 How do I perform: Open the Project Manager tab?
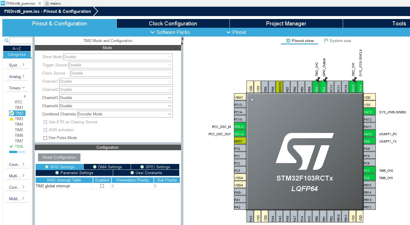(x=286, y=23)
